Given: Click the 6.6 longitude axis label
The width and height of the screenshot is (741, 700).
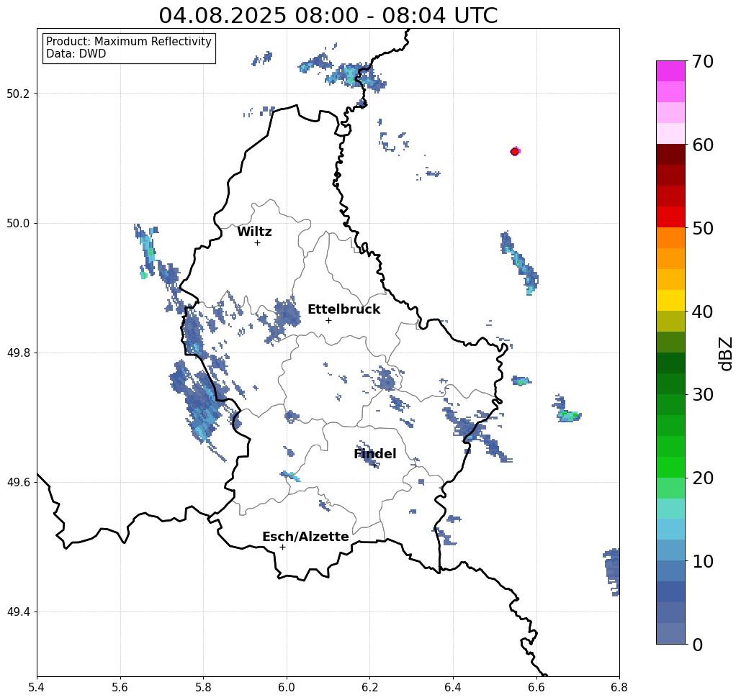Looking at the screenshot, I should (x=536, y=687).
